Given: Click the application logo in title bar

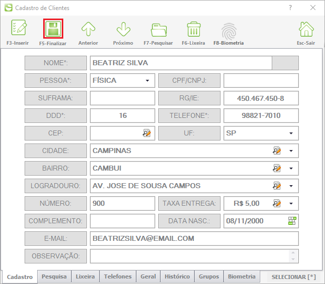Looking at the screenshot, I should [x=9, y=8].
